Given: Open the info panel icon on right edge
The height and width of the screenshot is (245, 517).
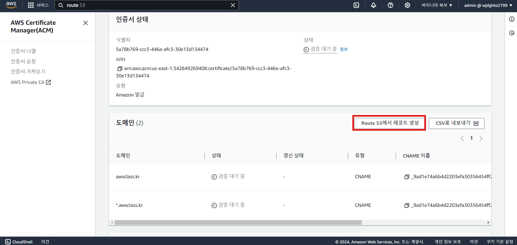Looking at the screenshot, I should [x=512, y=19].
